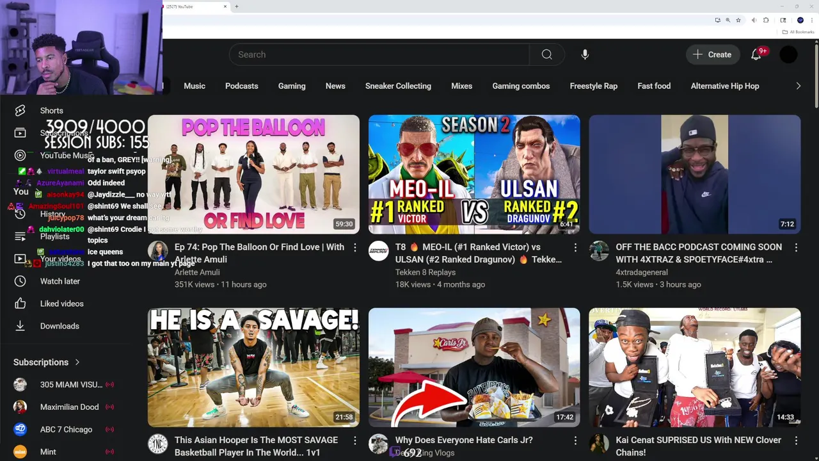819x461 pixels.
Task: Open options menu for Asian Hooper video
Action: (354, 441)
